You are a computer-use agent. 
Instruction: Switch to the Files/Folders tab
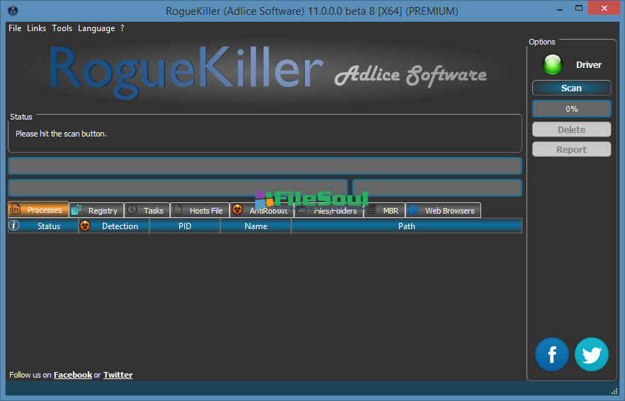329,211
